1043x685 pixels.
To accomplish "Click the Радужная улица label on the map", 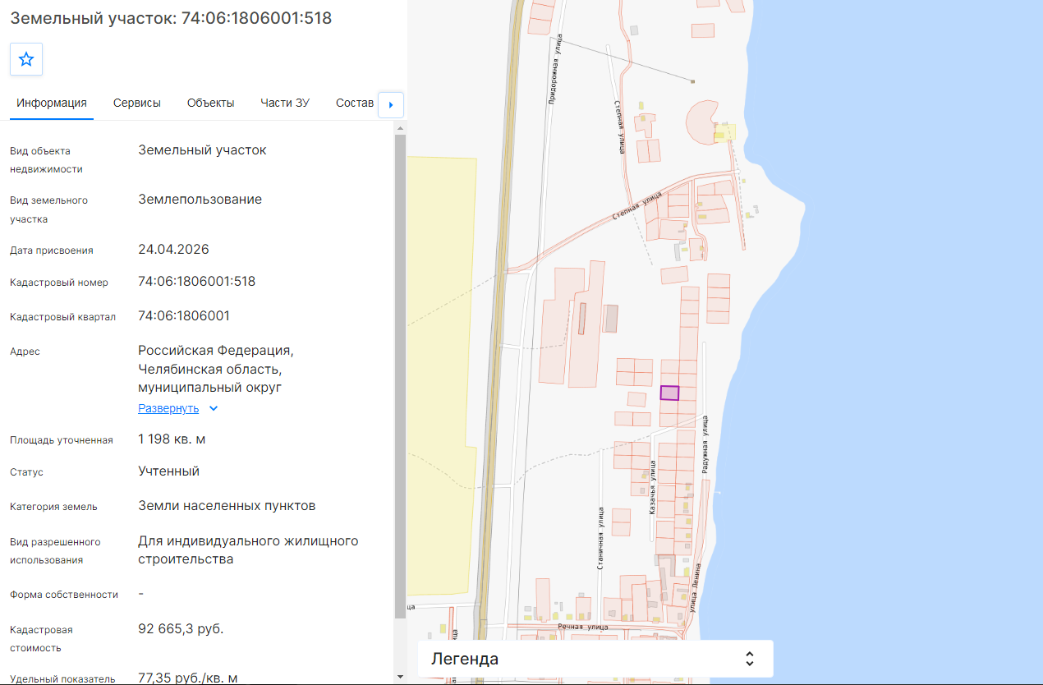I will click(705, 444).
